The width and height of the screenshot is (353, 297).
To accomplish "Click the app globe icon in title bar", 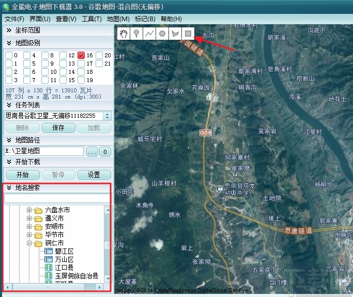I will tap(5, 7).
